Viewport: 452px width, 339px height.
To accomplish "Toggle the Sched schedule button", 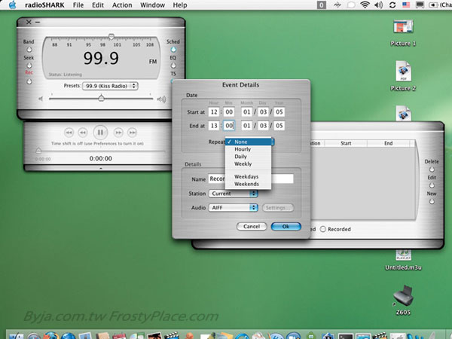I will point(173,50).
